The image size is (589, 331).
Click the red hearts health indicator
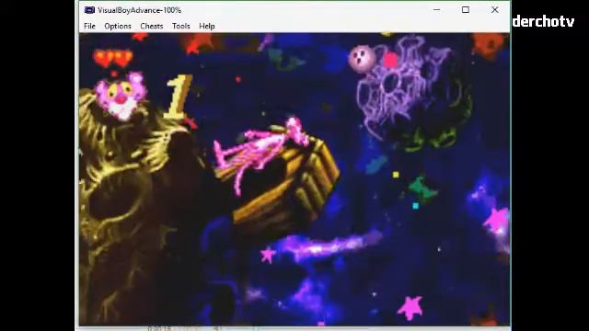[112, 59]
